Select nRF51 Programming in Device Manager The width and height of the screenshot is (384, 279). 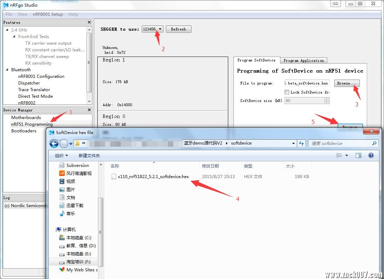click(x=32, y=124)
